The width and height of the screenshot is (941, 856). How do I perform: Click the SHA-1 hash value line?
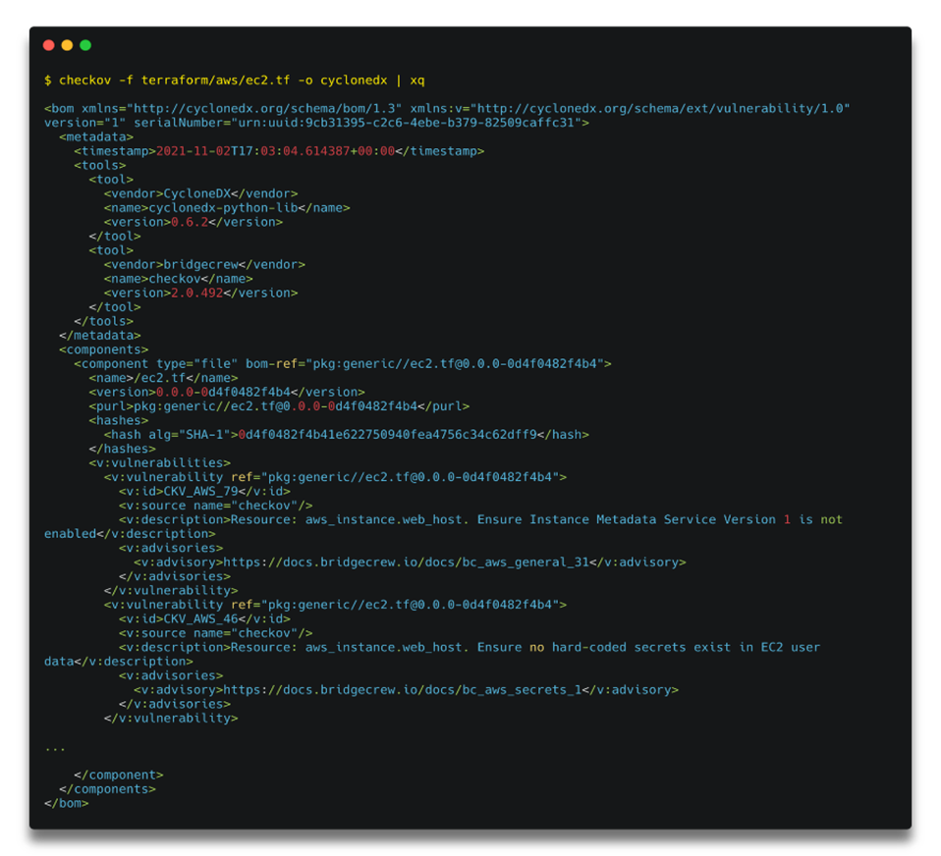[x=347, y=435]
